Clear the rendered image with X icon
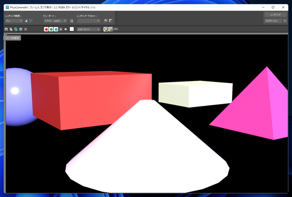292x197 pixels. coord(26,29)
